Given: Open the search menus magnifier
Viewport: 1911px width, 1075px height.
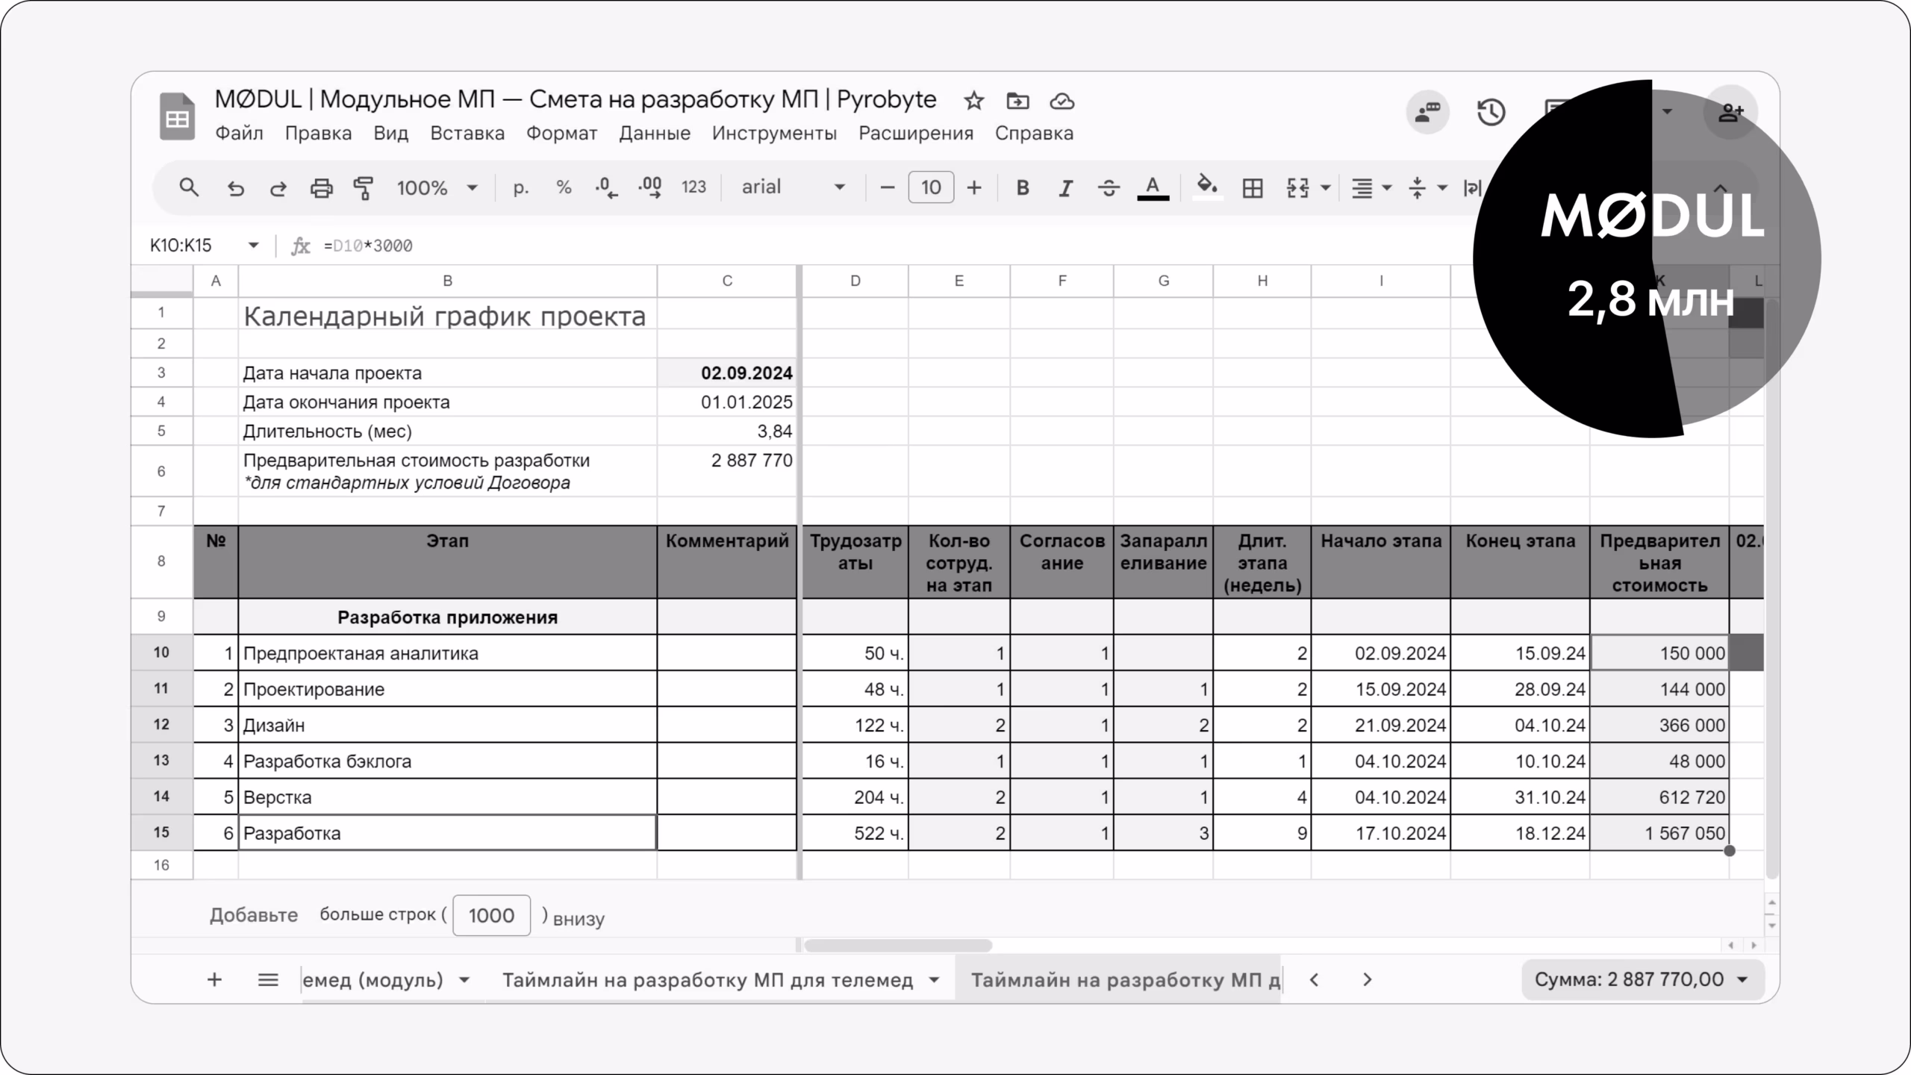Looking at the screenshot, I should pos(189,187).
